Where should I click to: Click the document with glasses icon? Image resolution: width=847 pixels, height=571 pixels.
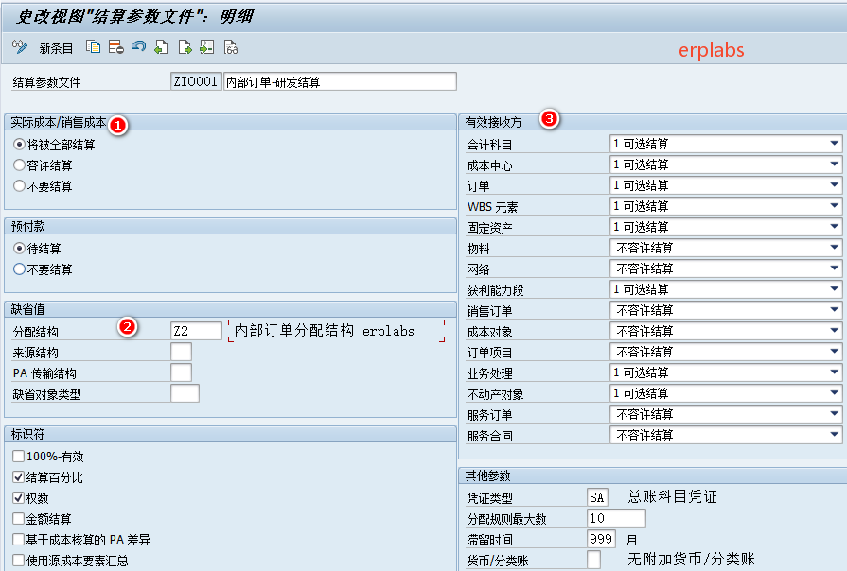click(x=231, y=47)
